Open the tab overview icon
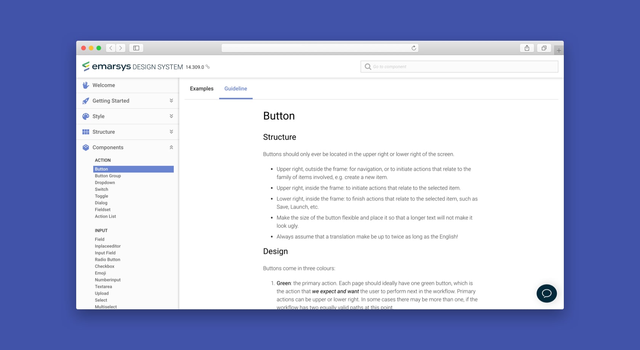The height and width of the screenshot is (350, 640). click(x=544, y=48)
